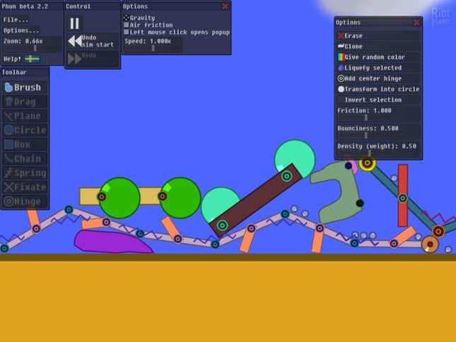This screenshot has height=342, width=456.
Task: Pause the simulation
Action: (74, 23)
